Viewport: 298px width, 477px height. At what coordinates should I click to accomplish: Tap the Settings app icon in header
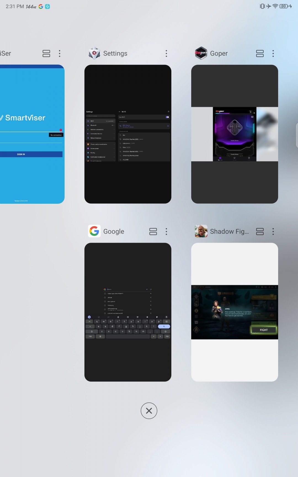pos(94,53)
